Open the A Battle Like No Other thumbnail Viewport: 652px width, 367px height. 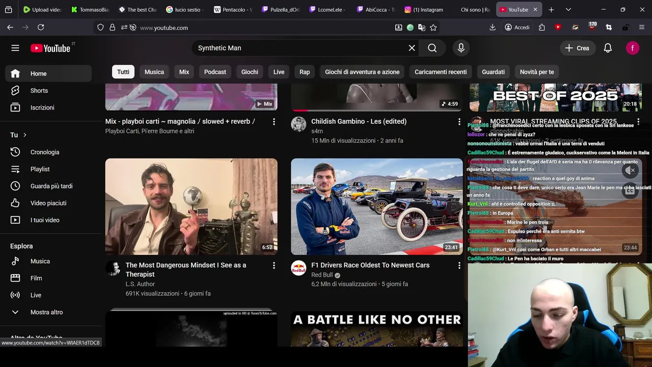point(377,329)
